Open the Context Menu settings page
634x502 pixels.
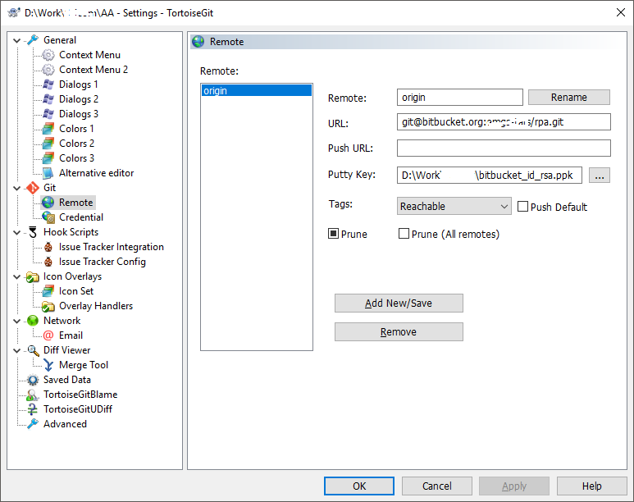click(89, 55)
